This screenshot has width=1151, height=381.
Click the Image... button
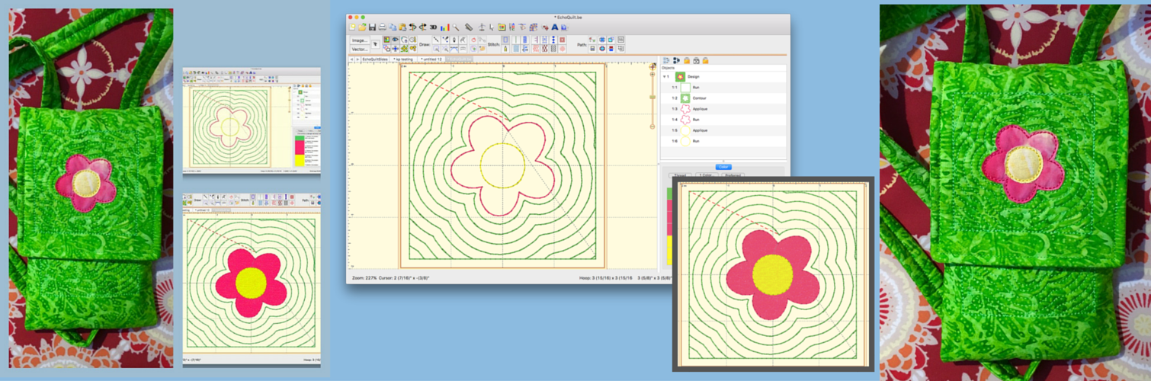[360, 40]
